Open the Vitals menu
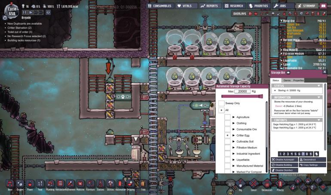 tap(187, 6)
